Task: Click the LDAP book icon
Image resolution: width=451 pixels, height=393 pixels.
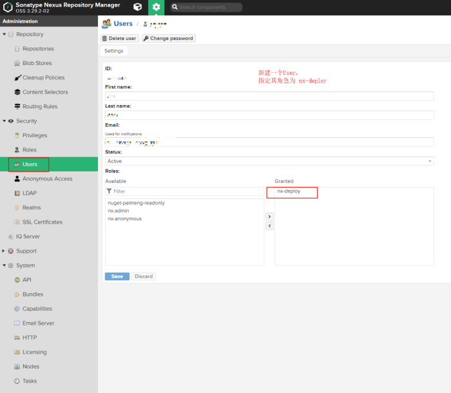Action: 17,193
